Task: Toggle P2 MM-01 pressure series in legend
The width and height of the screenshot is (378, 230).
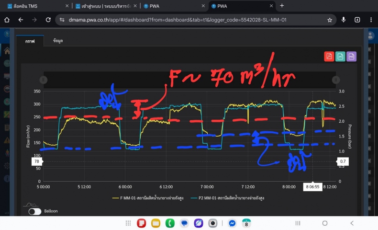Action: pyautogui.click(x=227, y=197)
